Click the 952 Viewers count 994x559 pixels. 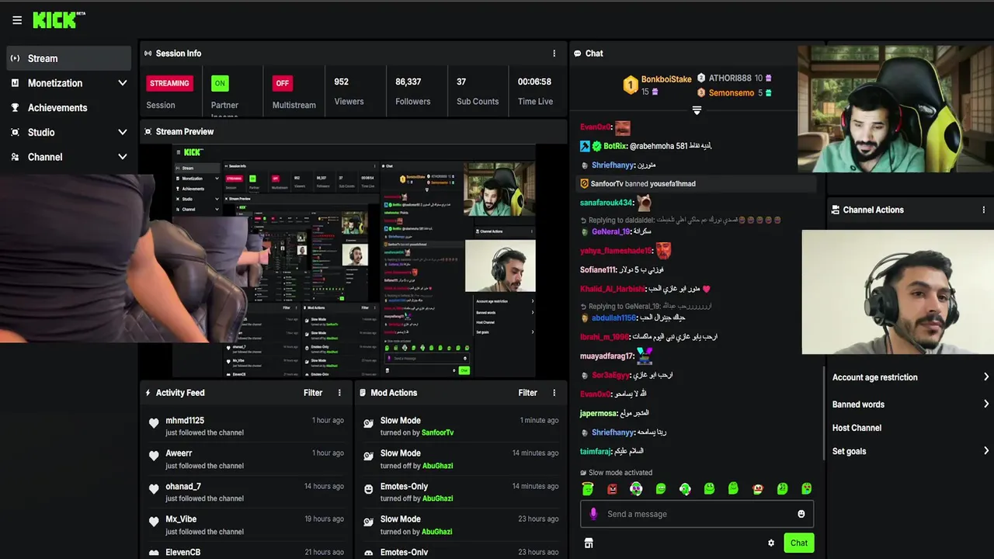click(342, 82)
